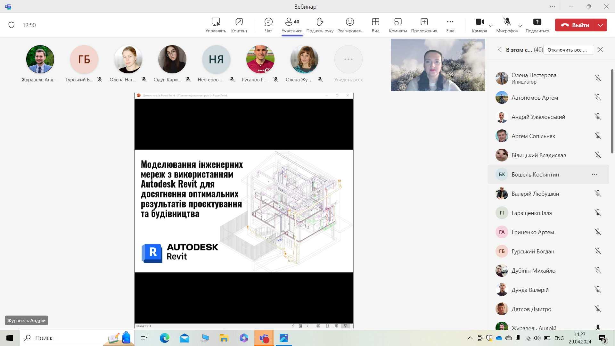Expand microphone options dropdown arrow
Image resolution: width=615 pixels, height=346 pixels.
coord(520,26)
